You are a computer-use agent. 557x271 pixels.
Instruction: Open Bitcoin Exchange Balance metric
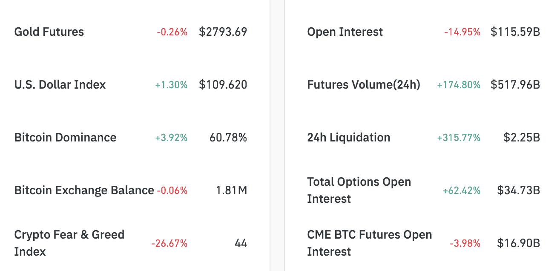point(84,190)
